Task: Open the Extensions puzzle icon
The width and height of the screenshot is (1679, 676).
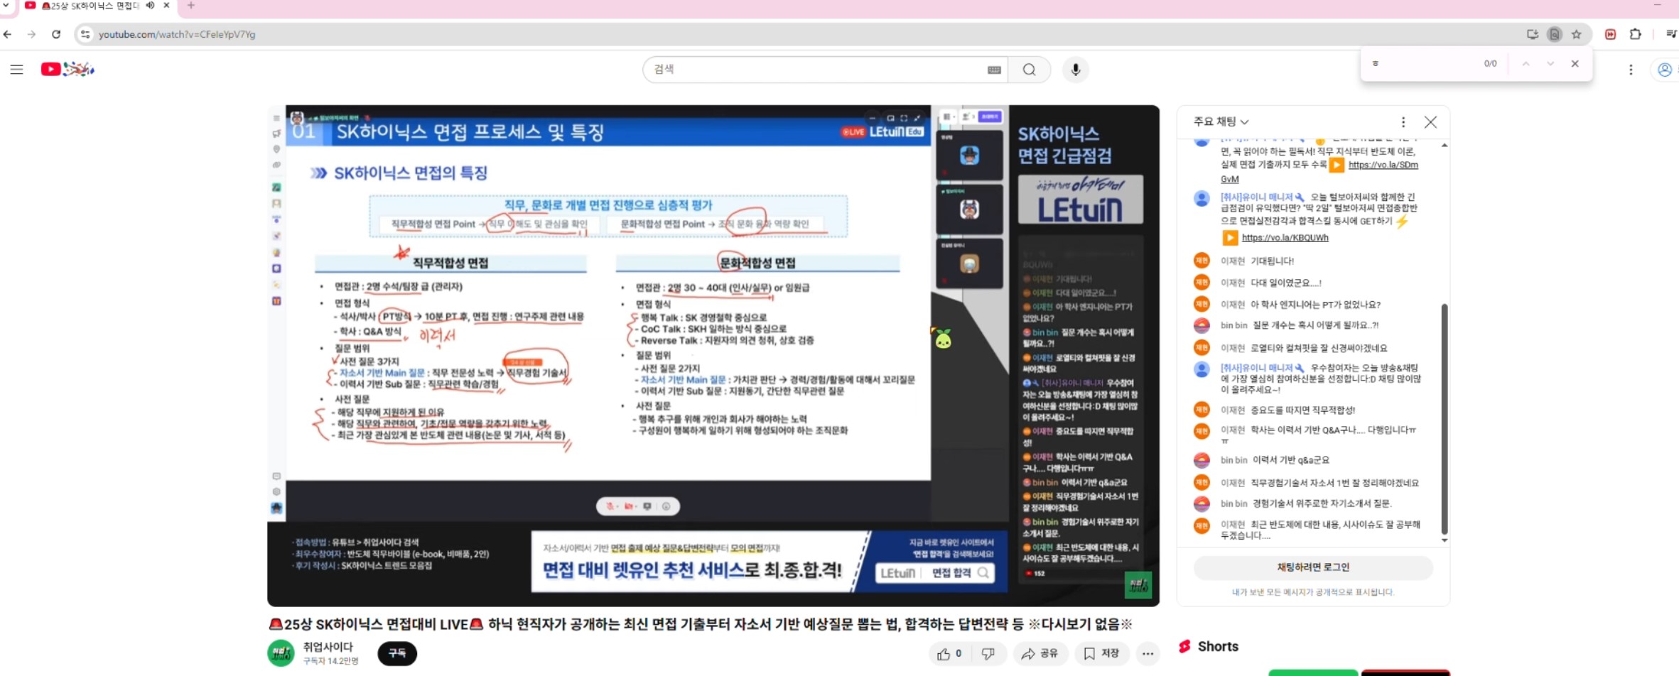Action: (1635, 34)
